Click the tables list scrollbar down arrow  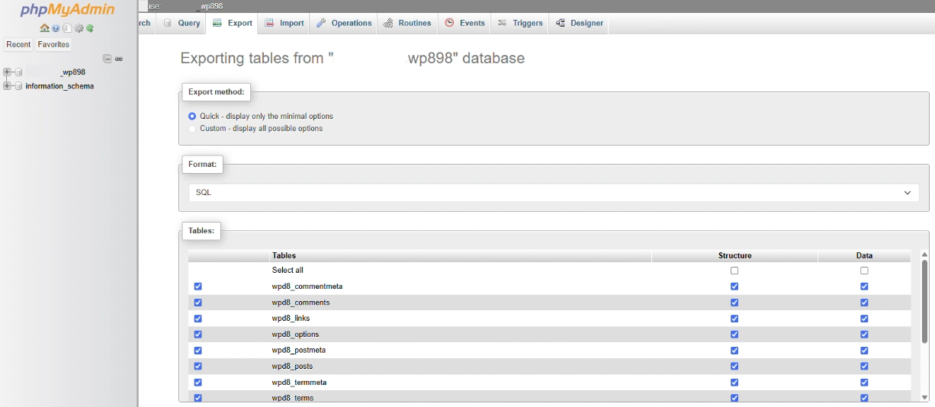pyautogui.click(x=924, y=397)
